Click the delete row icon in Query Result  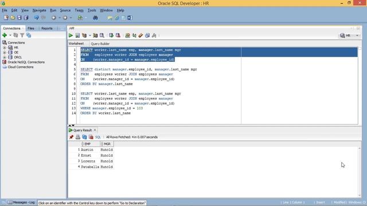[91, 137]
